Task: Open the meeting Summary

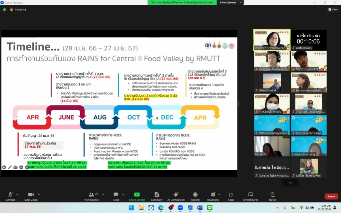Action: [x=157, y=196]
